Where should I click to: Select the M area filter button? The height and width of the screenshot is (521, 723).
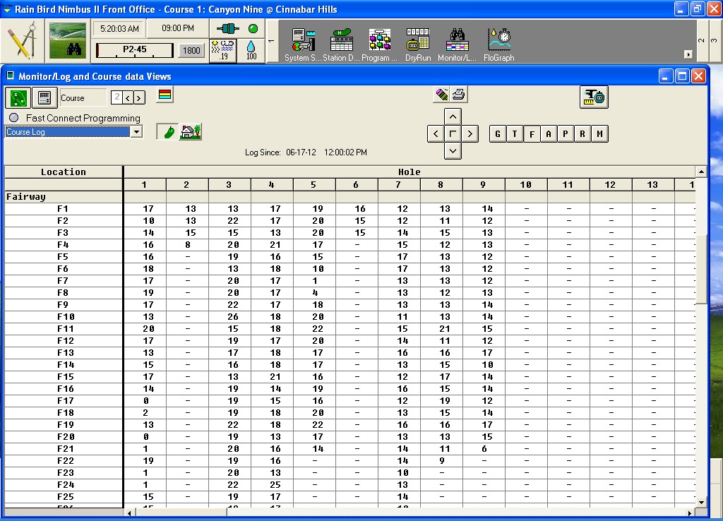[600, 133]
